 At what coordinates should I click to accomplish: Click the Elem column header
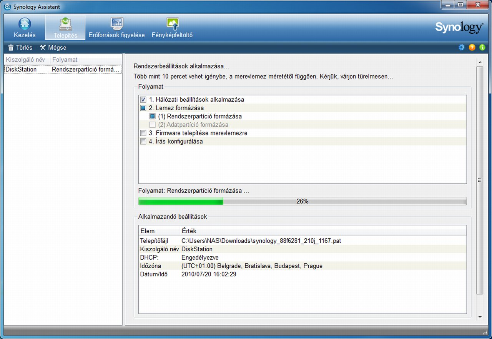click(159, 231)
